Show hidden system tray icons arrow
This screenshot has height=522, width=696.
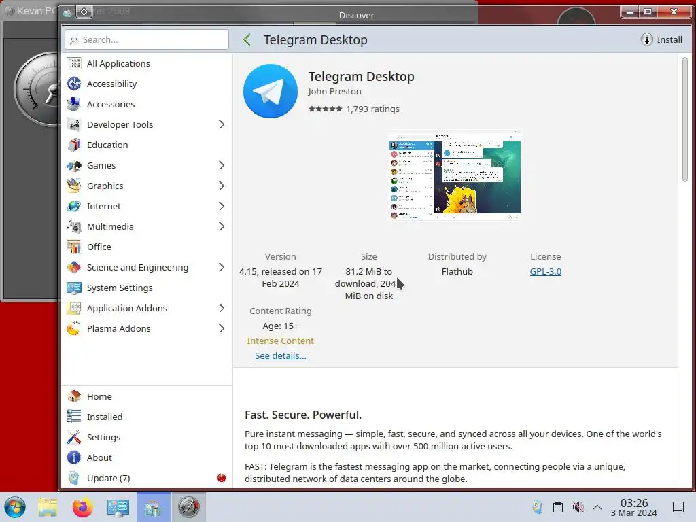coord(597,507)
